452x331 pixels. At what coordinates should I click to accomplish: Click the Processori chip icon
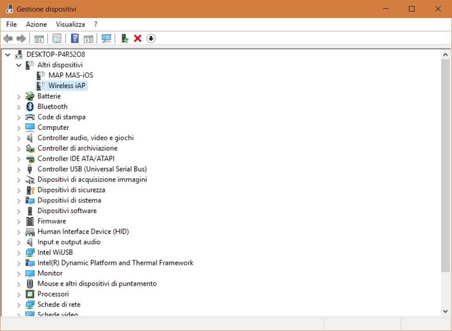30,294
